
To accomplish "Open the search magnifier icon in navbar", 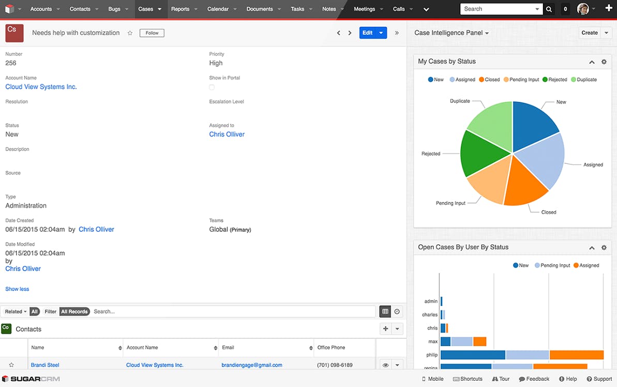I will (549, 9).
